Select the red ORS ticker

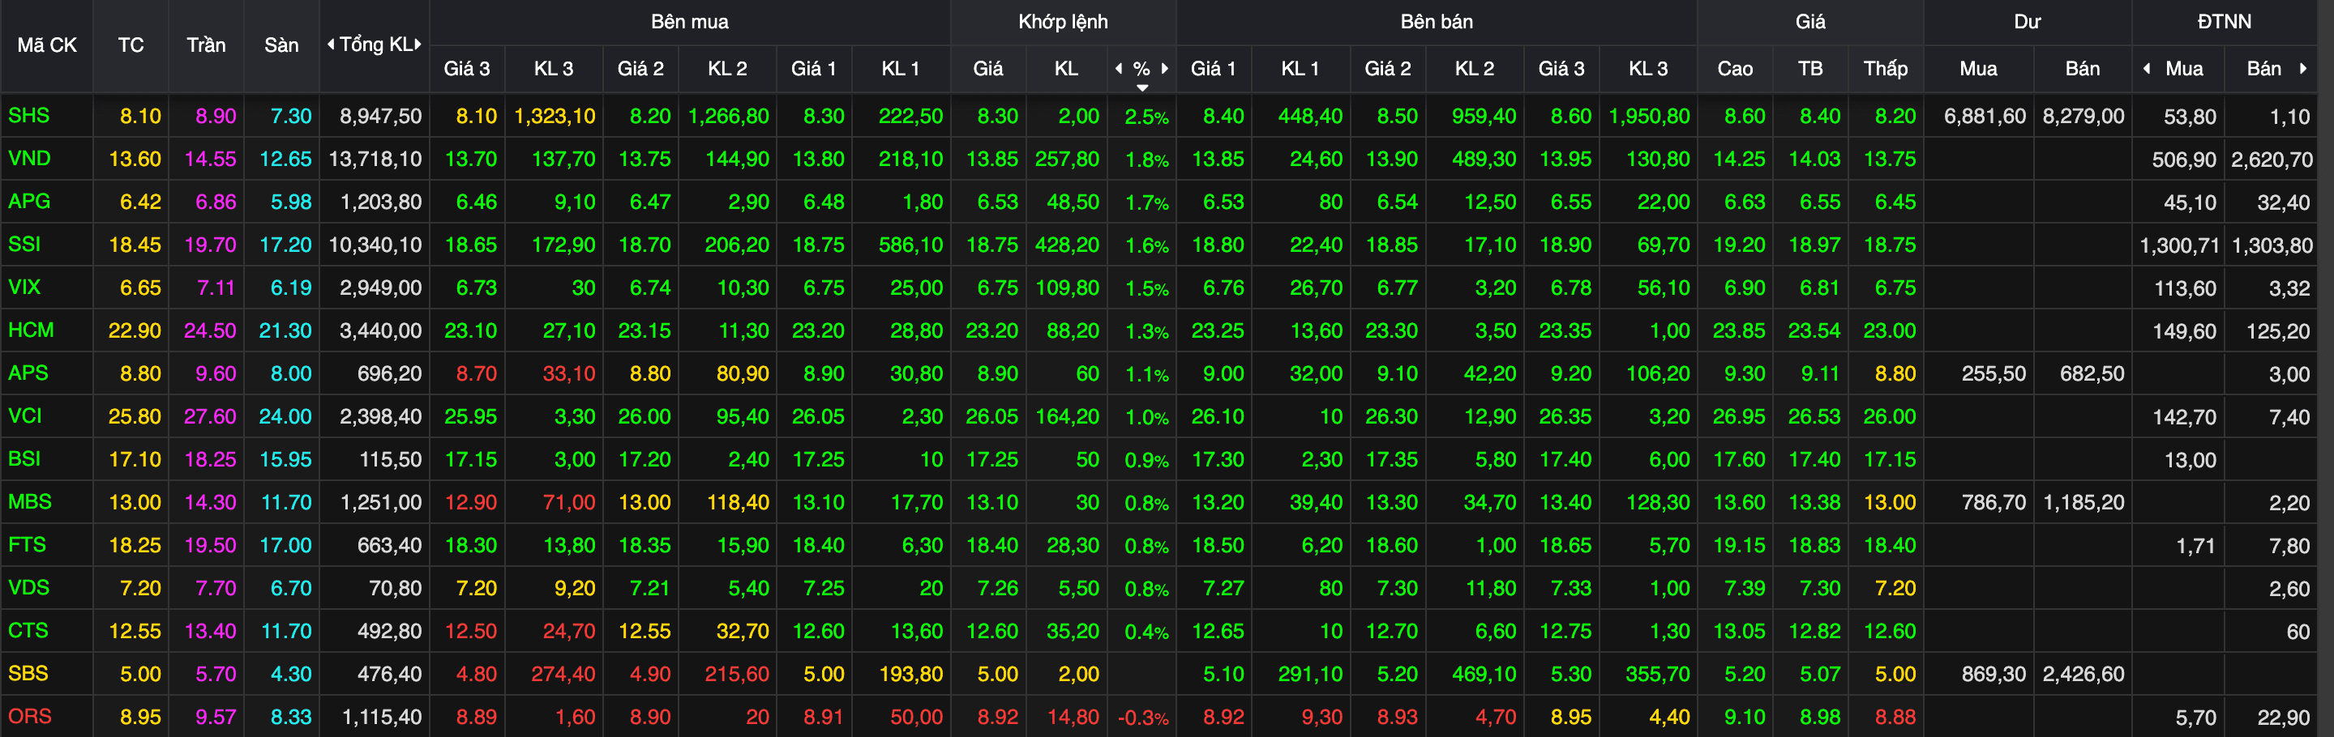(x=30, y=716)
